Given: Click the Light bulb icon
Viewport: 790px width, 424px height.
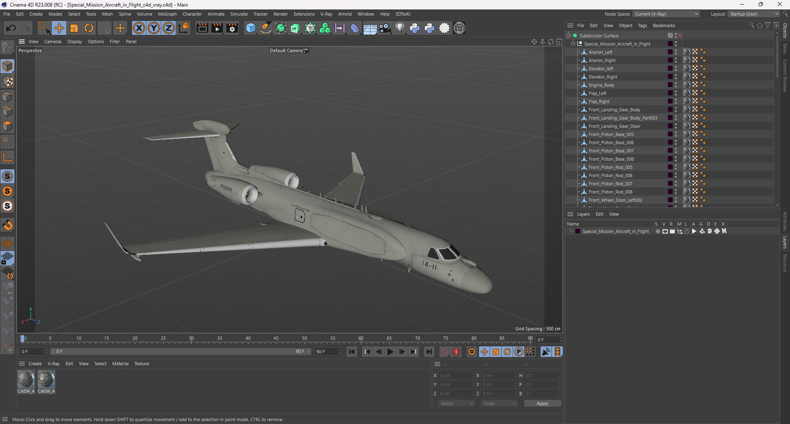Looking at the screenshot, I should click(x=400, y=28).
